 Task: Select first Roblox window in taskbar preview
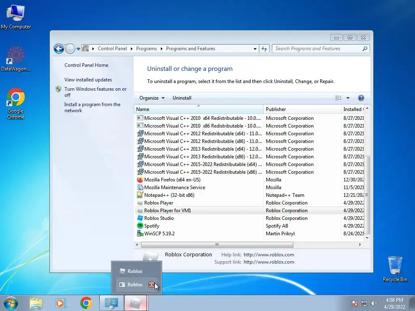tap(137, 271)
